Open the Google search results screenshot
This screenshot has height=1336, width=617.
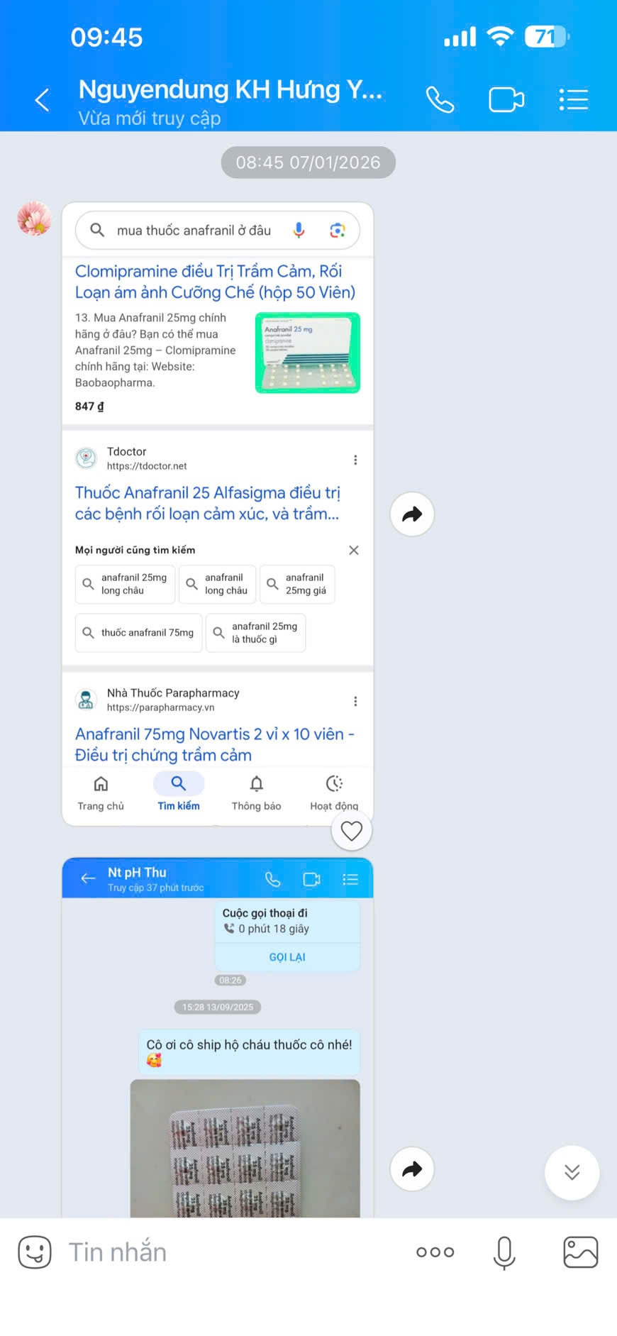[x=218, y=514]
